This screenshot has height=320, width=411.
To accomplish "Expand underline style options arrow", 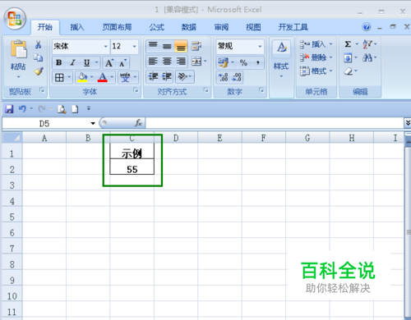I will click(x=96, y=62).
